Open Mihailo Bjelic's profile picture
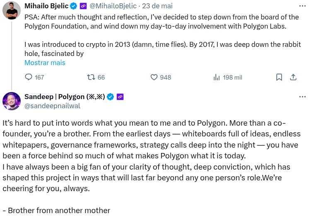Screen dimensions: 309x216 12,10
